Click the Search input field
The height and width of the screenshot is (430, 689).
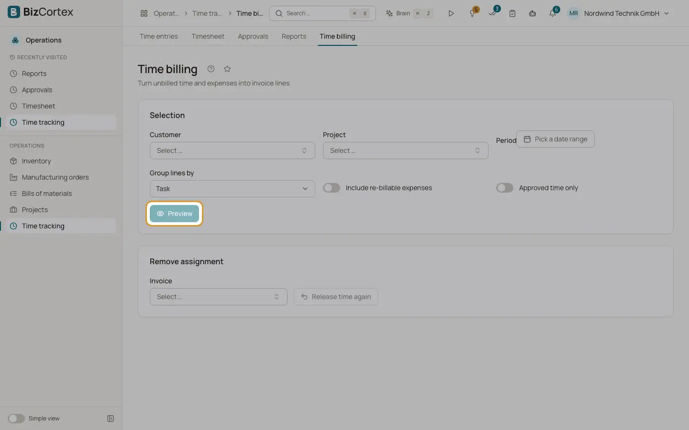[x=322, y=13]
